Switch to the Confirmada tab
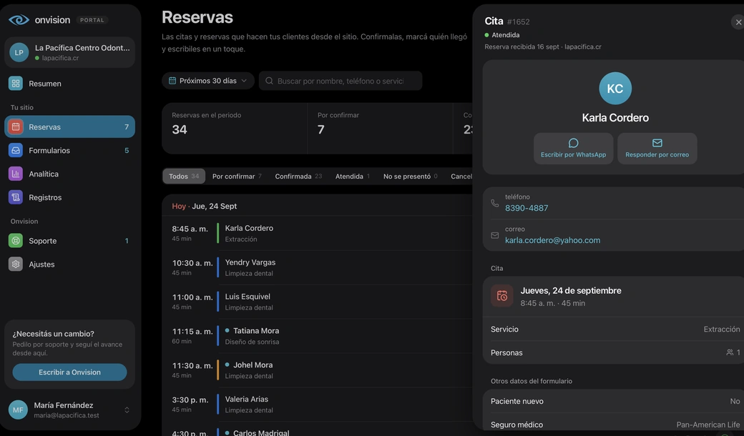Image resolution: width=744 pixels, height=436 pixels. 298,177
